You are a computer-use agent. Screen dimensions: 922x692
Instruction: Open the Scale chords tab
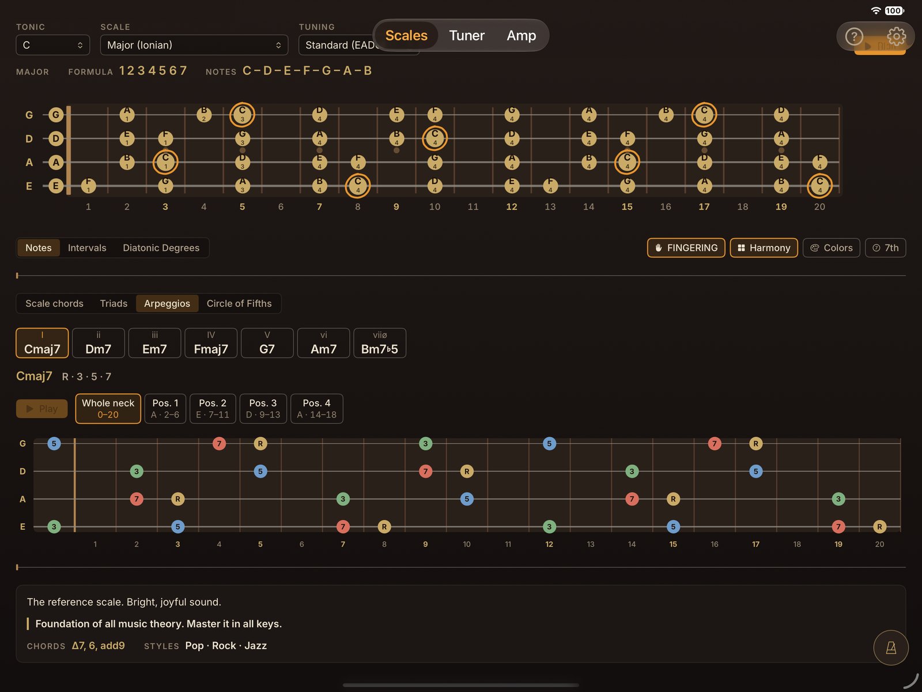(x=54, y=303)
